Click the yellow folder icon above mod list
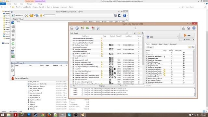The width and height of the screenshot is (208, 117). [139, 33]
